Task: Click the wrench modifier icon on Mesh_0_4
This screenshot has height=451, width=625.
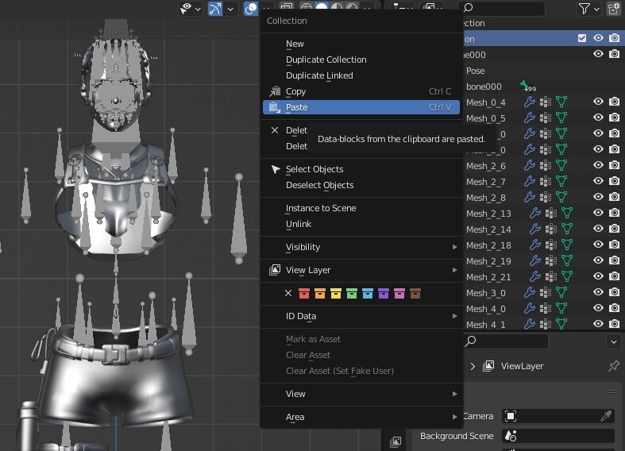Action: click(530, 102)
